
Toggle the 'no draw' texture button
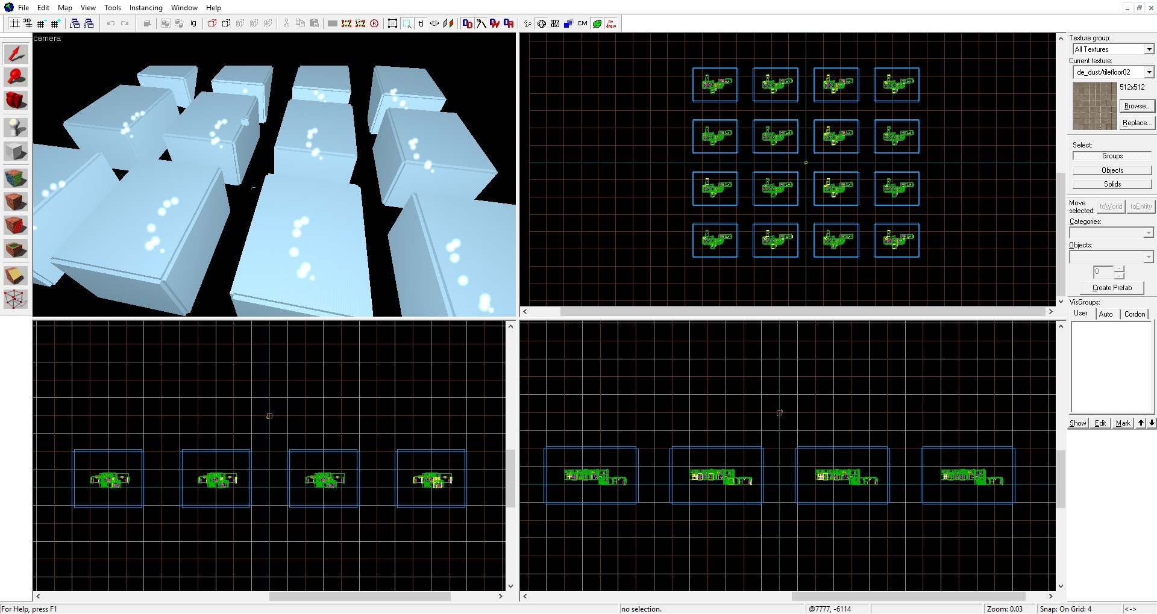[611, 23]
